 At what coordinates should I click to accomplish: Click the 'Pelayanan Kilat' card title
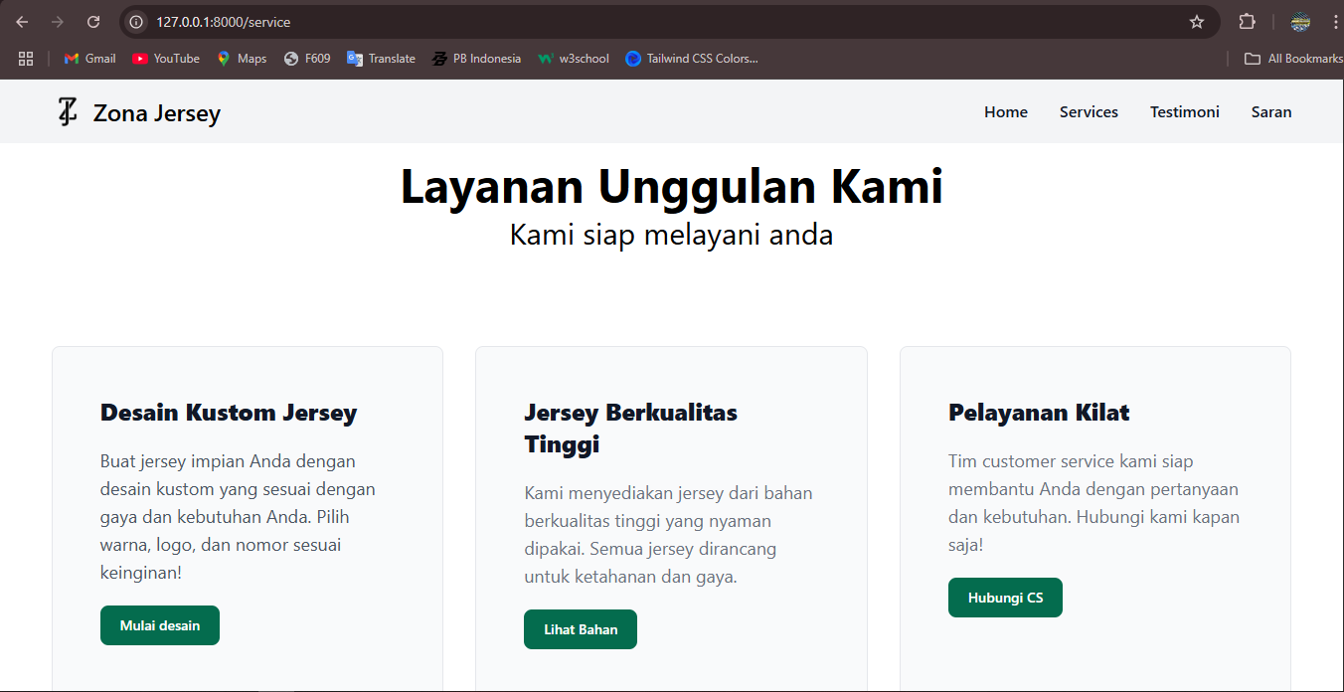pos(1039,413)
